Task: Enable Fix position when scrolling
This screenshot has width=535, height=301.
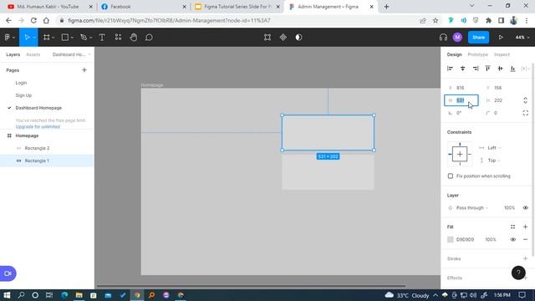Action: tap(451, 176)
